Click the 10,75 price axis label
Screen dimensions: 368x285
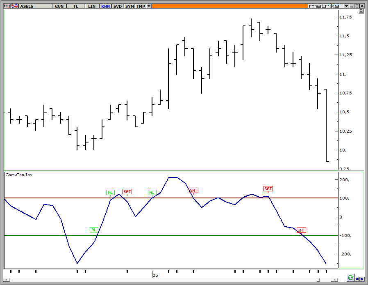point(346,93)
